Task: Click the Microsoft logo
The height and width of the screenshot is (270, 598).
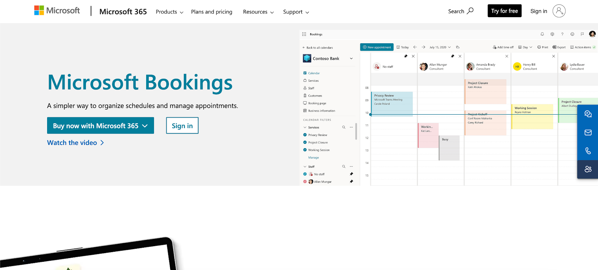Action: point(57,10)
